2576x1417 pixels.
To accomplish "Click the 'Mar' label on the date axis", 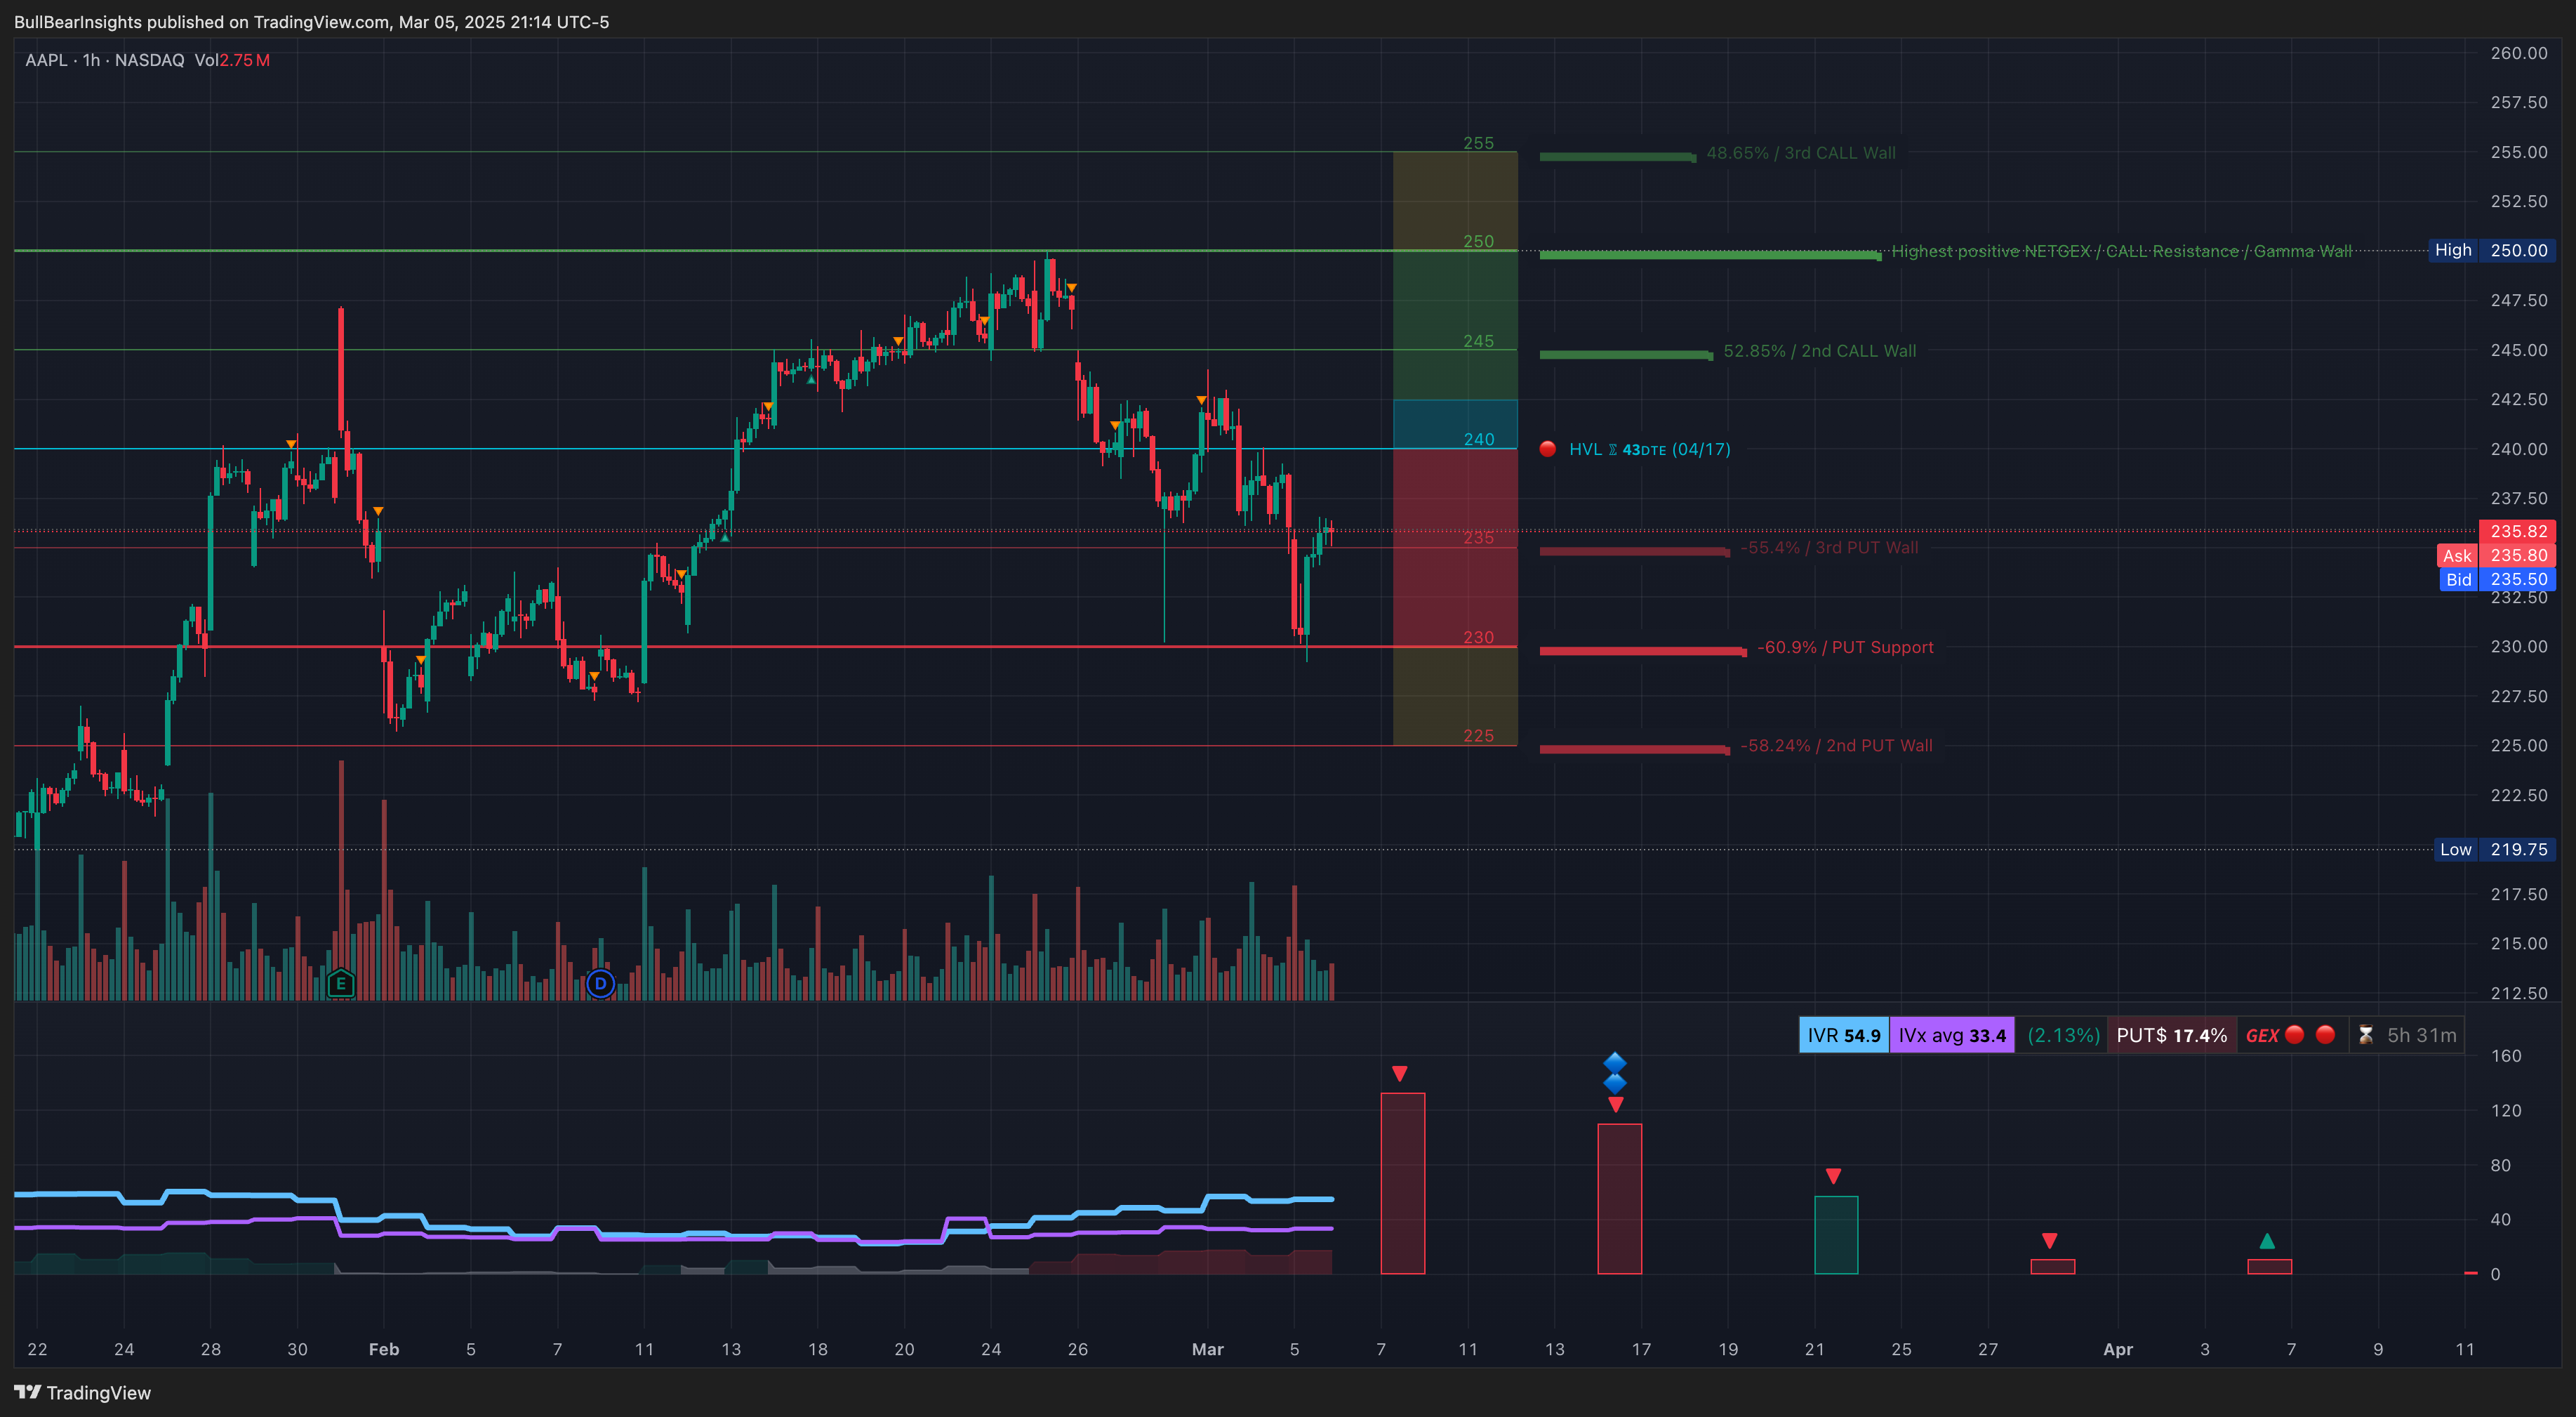I will click(1207, 1349).
